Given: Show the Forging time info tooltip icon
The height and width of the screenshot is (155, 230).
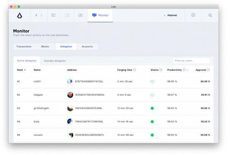Looking at the screenshot, I should click(x=135, y=70).
